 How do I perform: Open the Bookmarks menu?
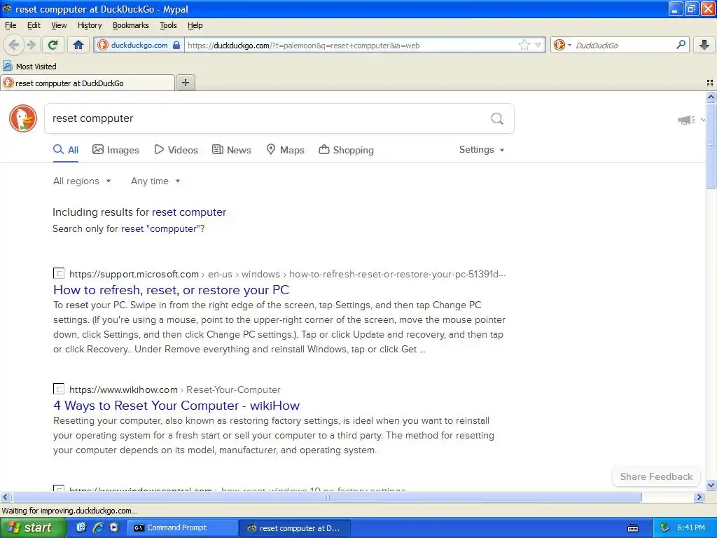pyautogui.click(x=131, y=25)
